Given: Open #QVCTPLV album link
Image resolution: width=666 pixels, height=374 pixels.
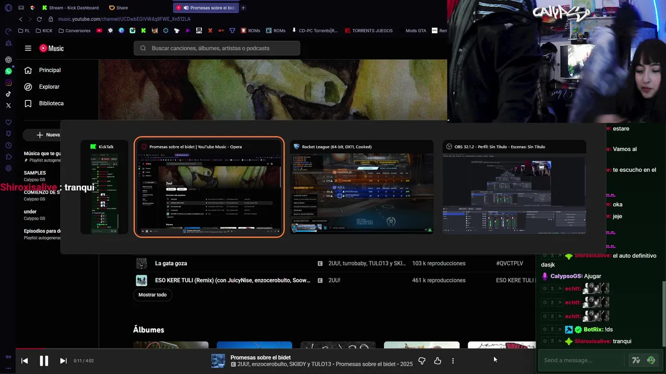Looking at the screenshot, I should pos(509,263).
